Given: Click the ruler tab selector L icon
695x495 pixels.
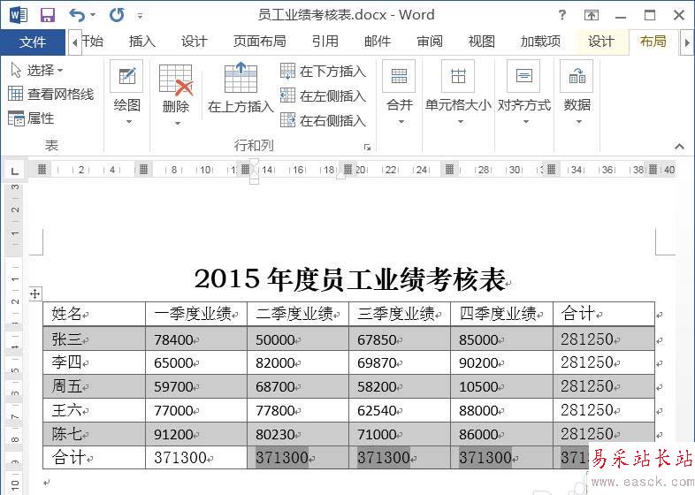Looking at the screenshot, I should [15, 171].
